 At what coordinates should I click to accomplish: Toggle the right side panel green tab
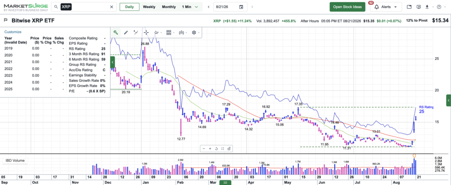click(x=448, y=100)
